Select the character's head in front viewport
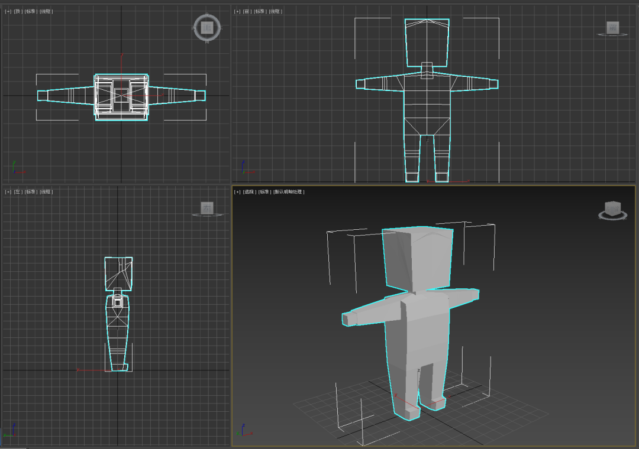 [427, 43]
